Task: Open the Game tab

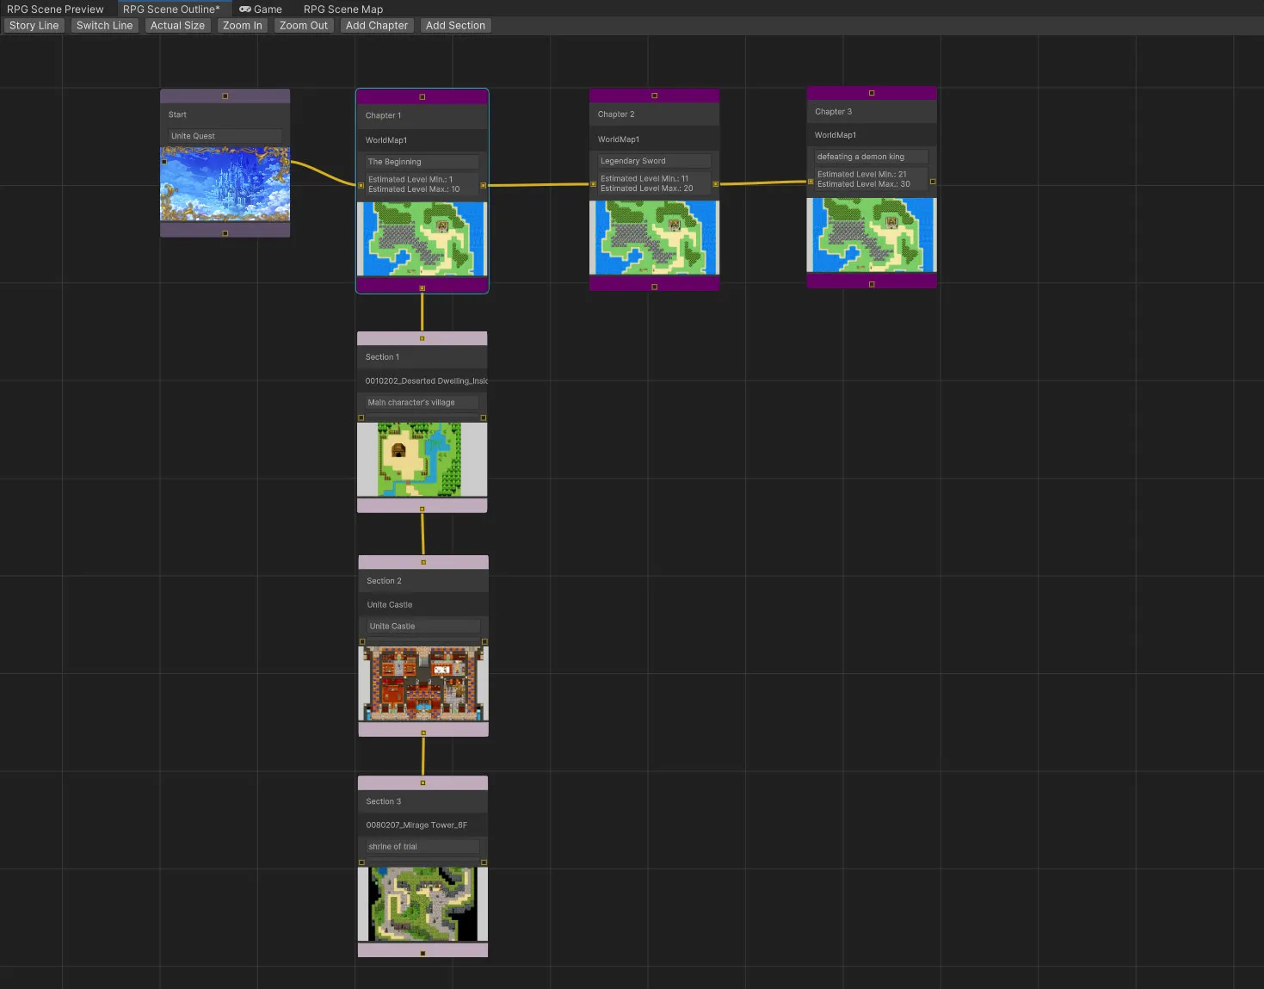Action: (x=261, y=9)
